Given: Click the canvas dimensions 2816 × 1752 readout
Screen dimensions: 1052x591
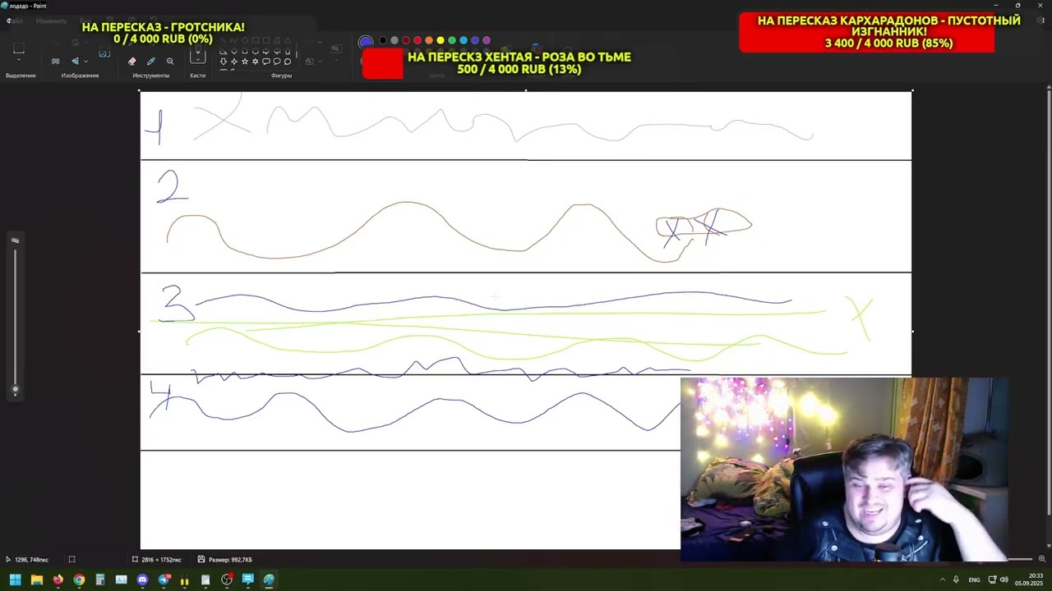Looking at the screenshot, I should (x=157, y=560).
